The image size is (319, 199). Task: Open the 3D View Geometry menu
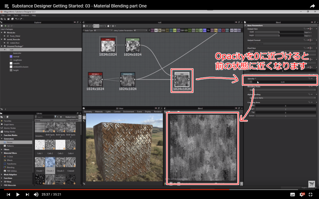click(x=88, y=112)
